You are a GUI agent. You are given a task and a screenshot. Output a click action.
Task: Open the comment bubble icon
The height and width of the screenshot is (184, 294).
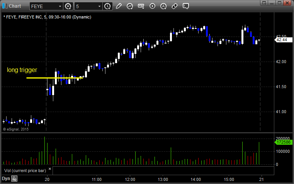[185, 6]
